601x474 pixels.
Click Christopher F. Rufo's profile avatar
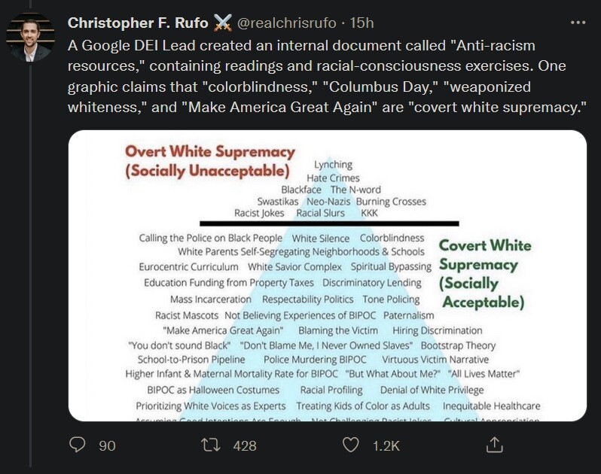coord(30,37)
